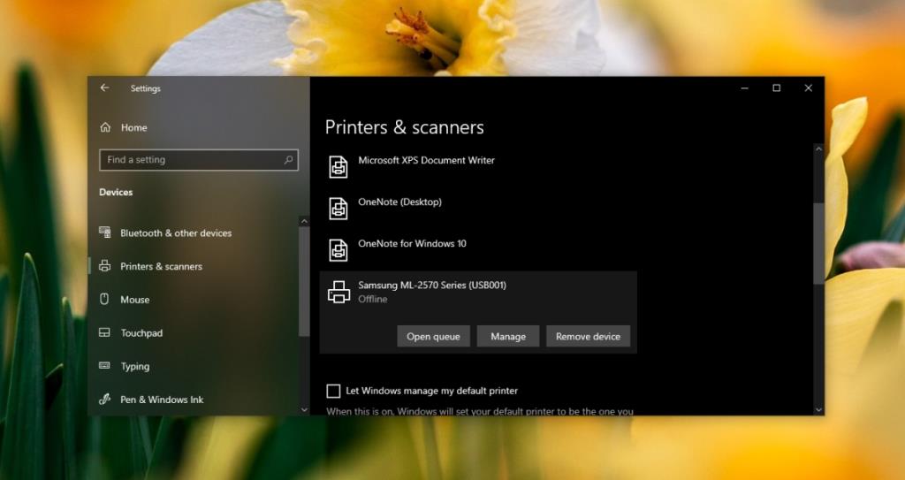Click the back arrow in Settings header

click(104, 88)
